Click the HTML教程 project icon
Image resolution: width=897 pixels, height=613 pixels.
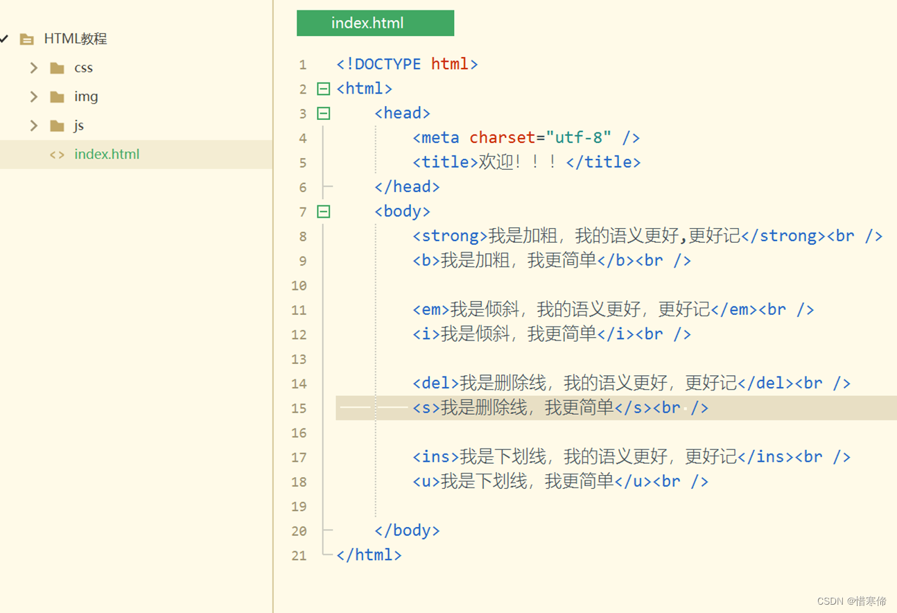[26, 40]
